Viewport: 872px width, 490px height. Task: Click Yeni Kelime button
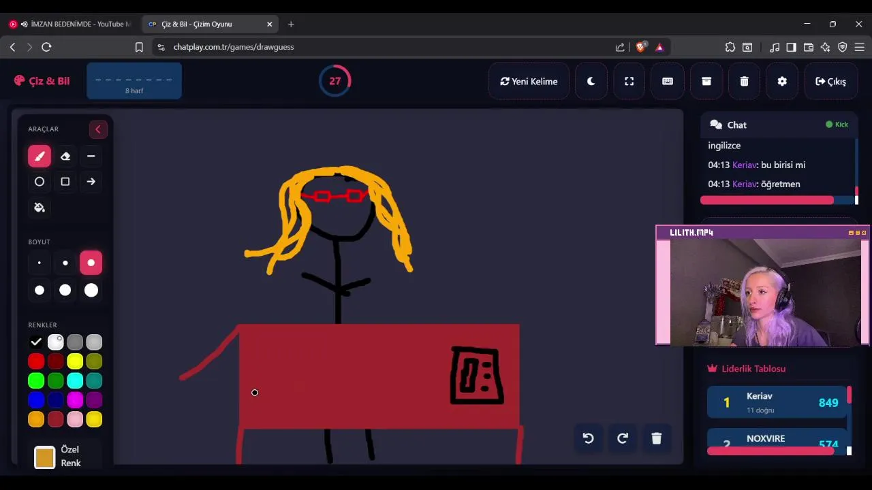coord(529,81)
